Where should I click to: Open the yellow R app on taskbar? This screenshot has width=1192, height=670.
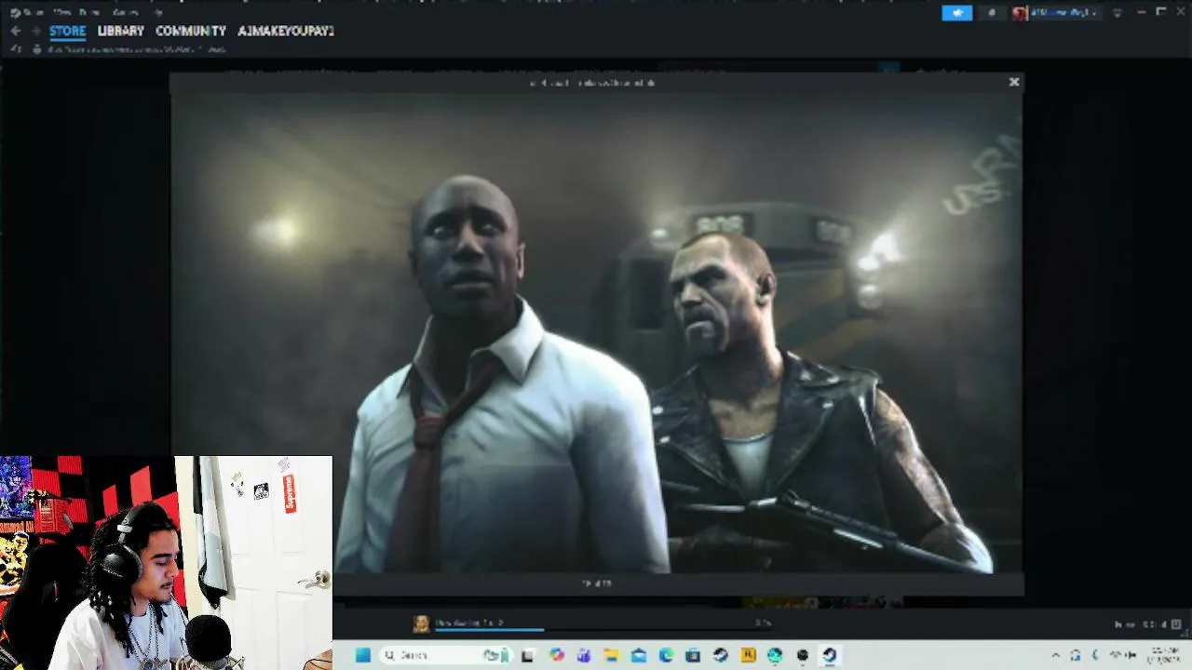coord(748,655)
